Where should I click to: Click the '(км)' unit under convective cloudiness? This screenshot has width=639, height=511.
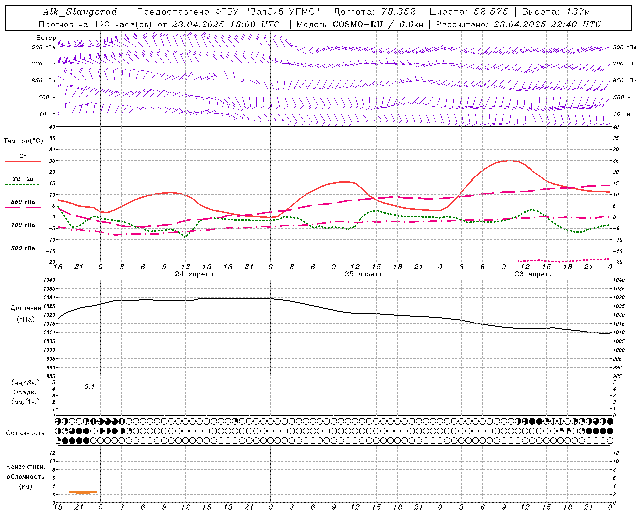pos(26,486)
